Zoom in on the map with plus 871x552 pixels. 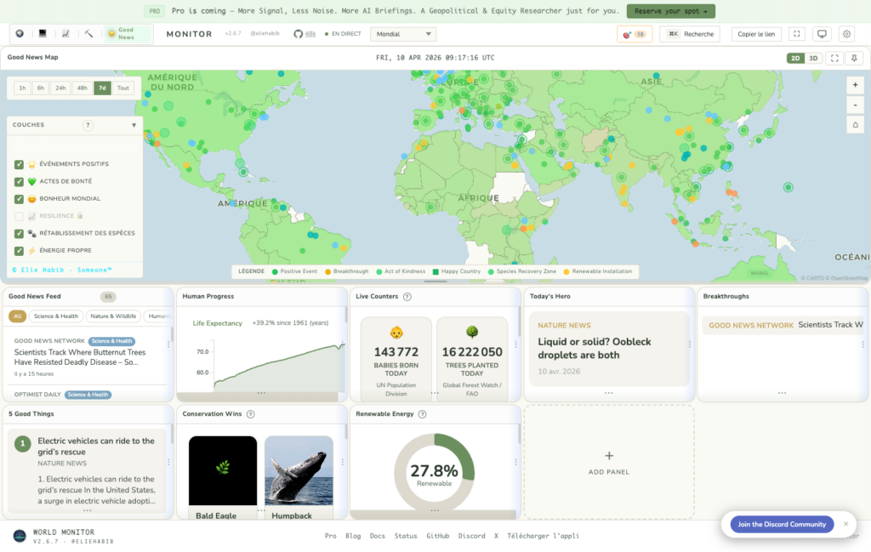click(x=855, y=85)
